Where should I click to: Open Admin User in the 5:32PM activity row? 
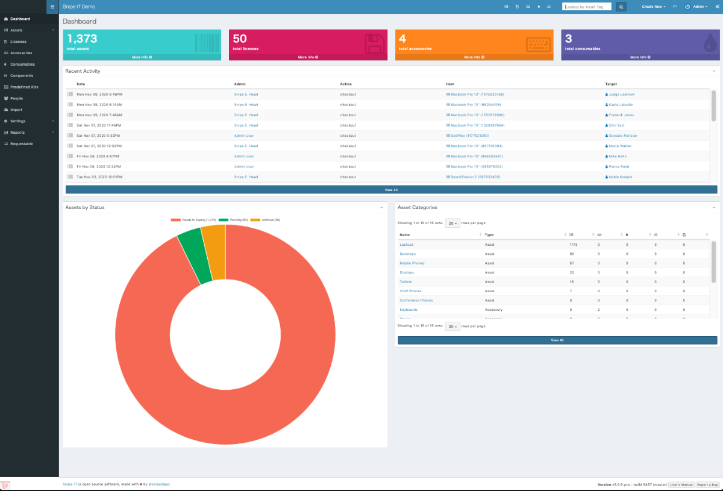point(244,136)
